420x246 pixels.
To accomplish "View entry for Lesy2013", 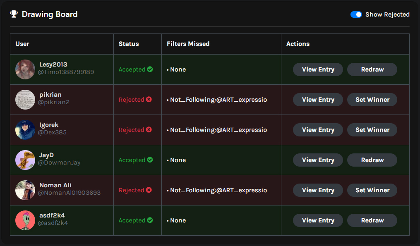I will tap(318, 69).
